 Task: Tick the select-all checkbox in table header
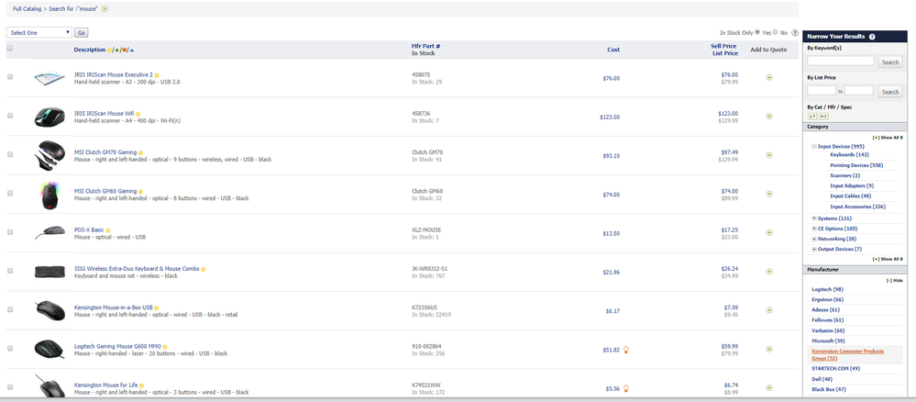[x=10, y=48]
